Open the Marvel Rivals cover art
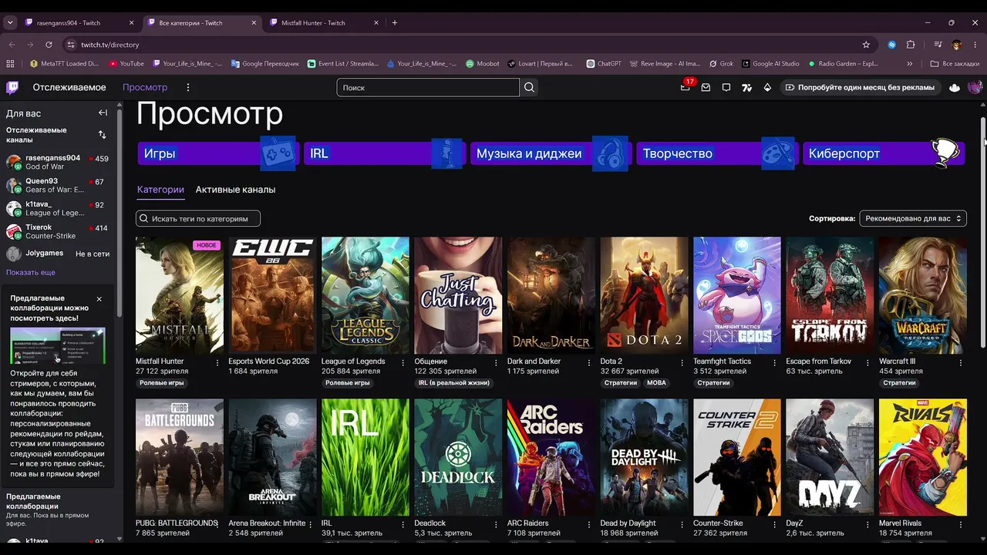This screenshot has height=555, width=987. click(x=923, y=457)
